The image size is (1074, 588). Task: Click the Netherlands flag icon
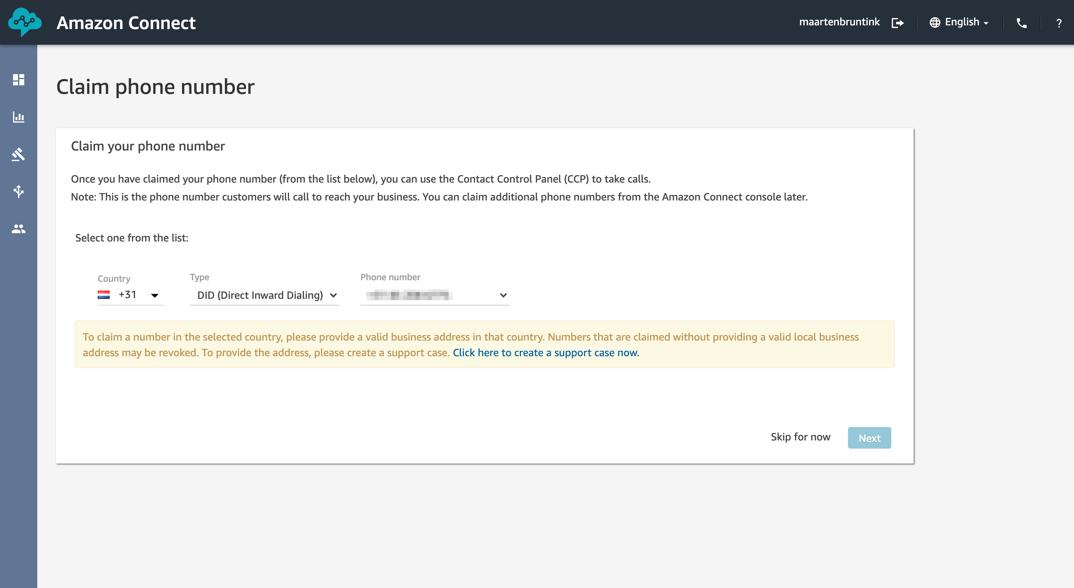103,295
